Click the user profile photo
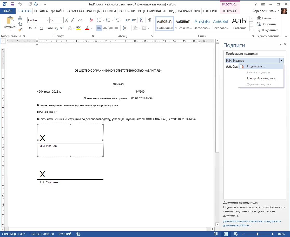 point(284,11)
